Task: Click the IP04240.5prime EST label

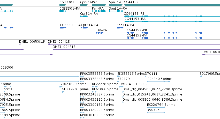Action: (159, 79)
